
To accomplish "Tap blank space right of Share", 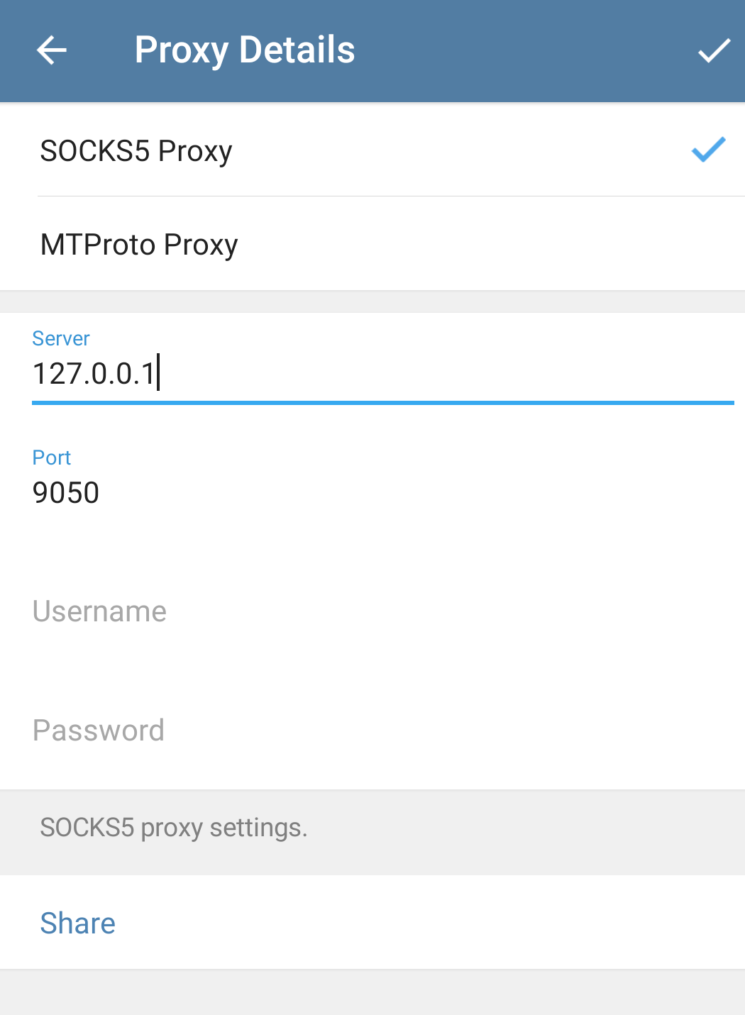I will click(461, 923).
